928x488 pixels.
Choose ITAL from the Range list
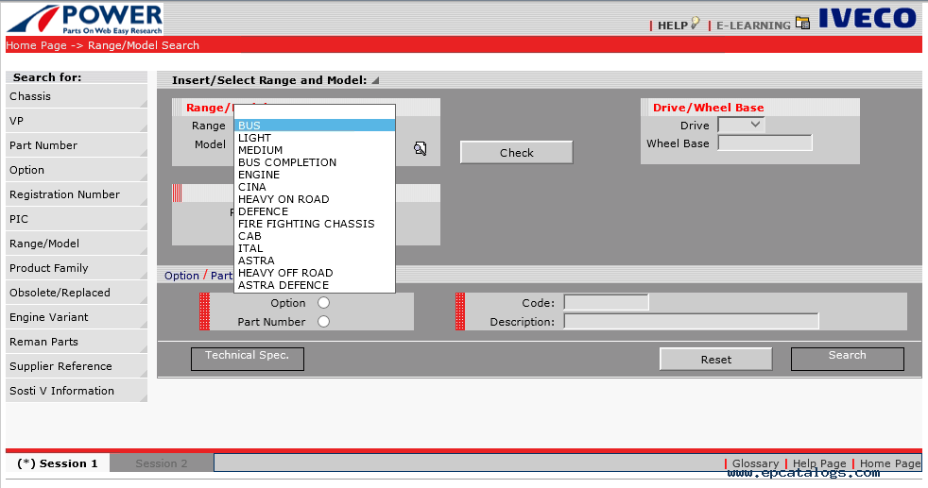315,248
